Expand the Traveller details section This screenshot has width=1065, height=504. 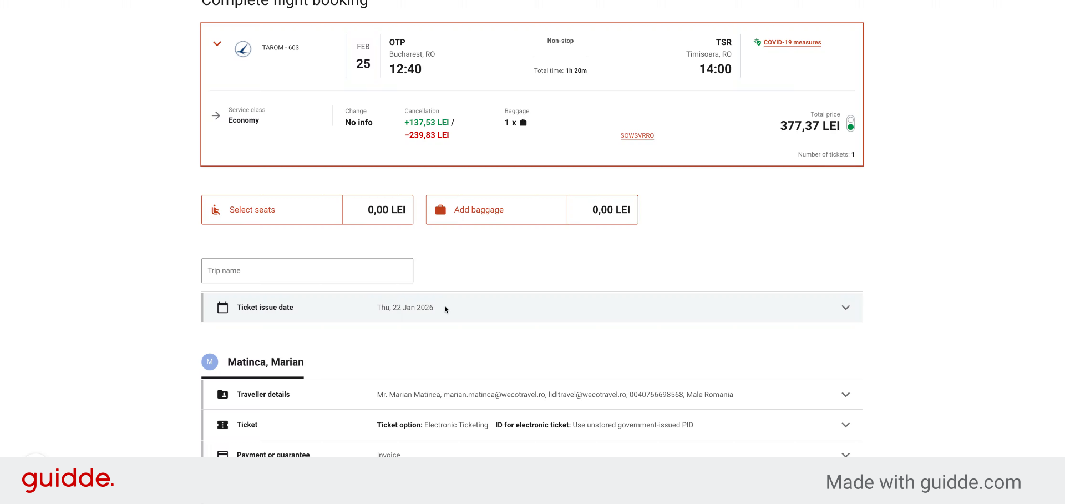(845, 395)
